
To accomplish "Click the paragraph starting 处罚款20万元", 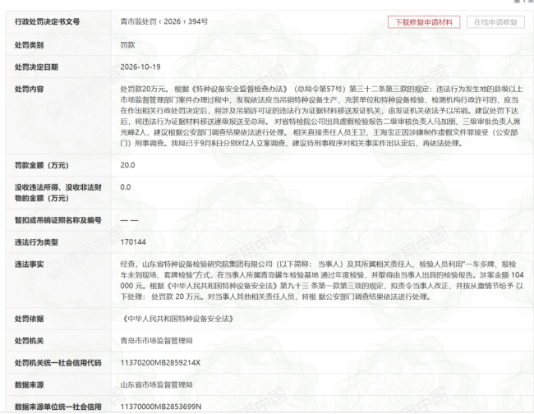I will [x=321, y=116].
